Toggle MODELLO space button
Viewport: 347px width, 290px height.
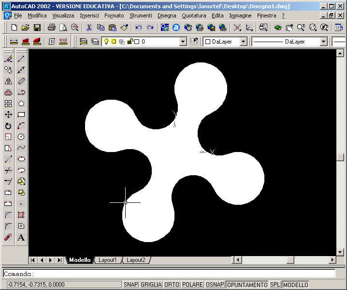296,285
